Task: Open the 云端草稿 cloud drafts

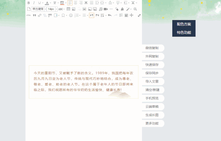Action: (x=153, y=107)
